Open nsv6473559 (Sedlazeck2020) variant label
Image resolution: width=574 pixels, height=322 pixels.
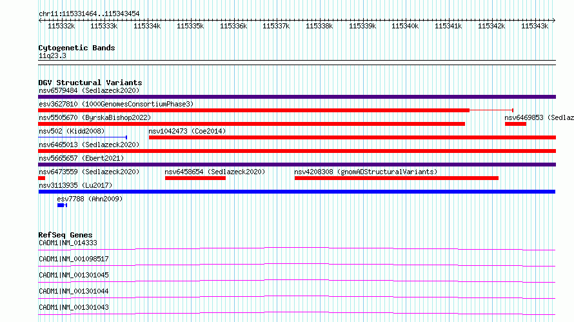pos(89,172)
